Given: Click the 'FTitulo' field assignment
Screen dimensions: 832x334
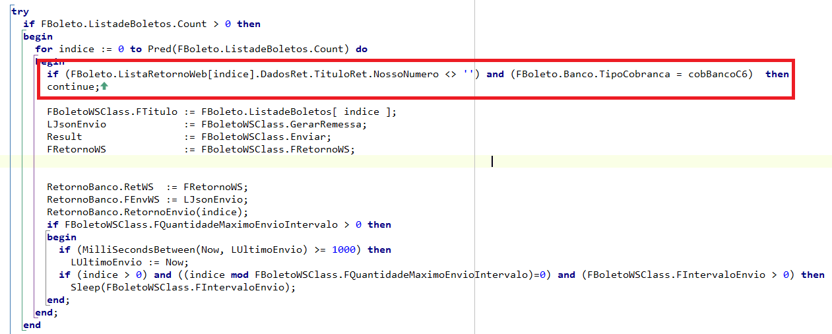Looking at the screenshot, I should click(x=156, y=112).
